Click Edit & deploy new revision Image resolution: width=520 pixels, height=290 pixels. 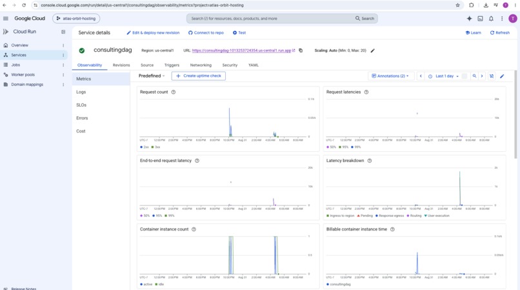(153, 32)
